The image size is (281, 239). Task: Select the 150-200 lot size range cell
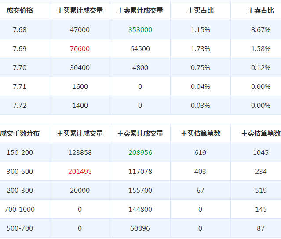coord(20,153)
